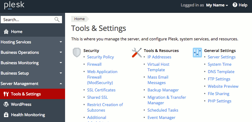Open Health Monitoring in the sidebar

[33, 115]
